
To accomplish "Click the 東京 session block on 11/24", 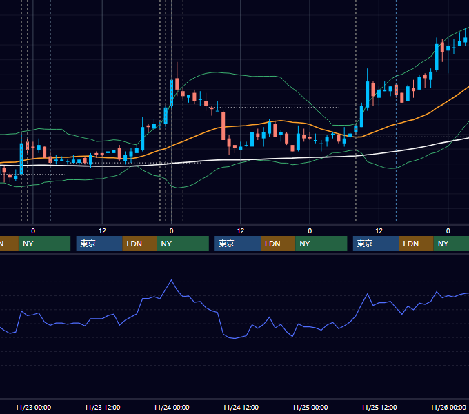I will pos(237,244).
